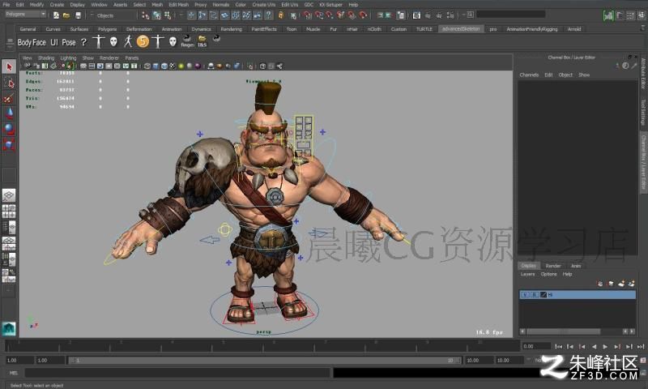
Task: Switch to the TURTLE shelf tab
Action: (424, 29)
